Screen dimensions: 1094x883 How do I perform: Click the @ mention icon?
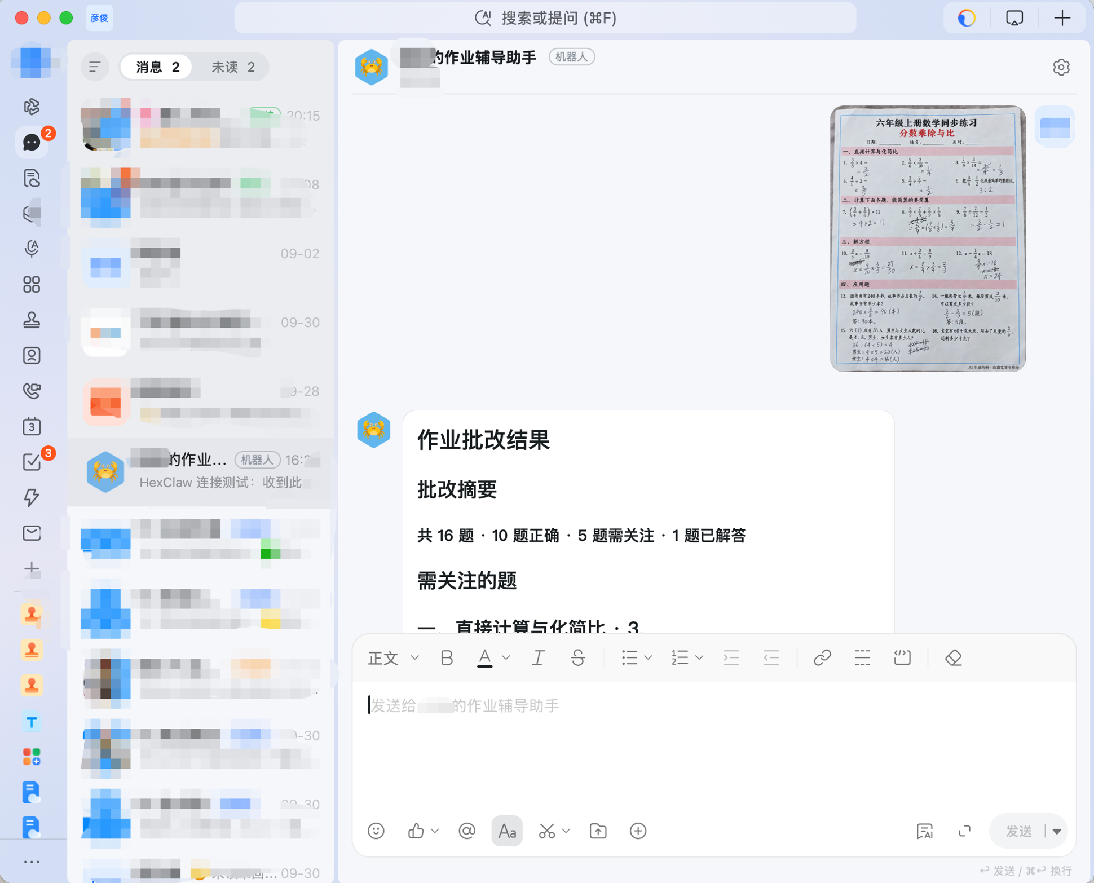[467, 831]
